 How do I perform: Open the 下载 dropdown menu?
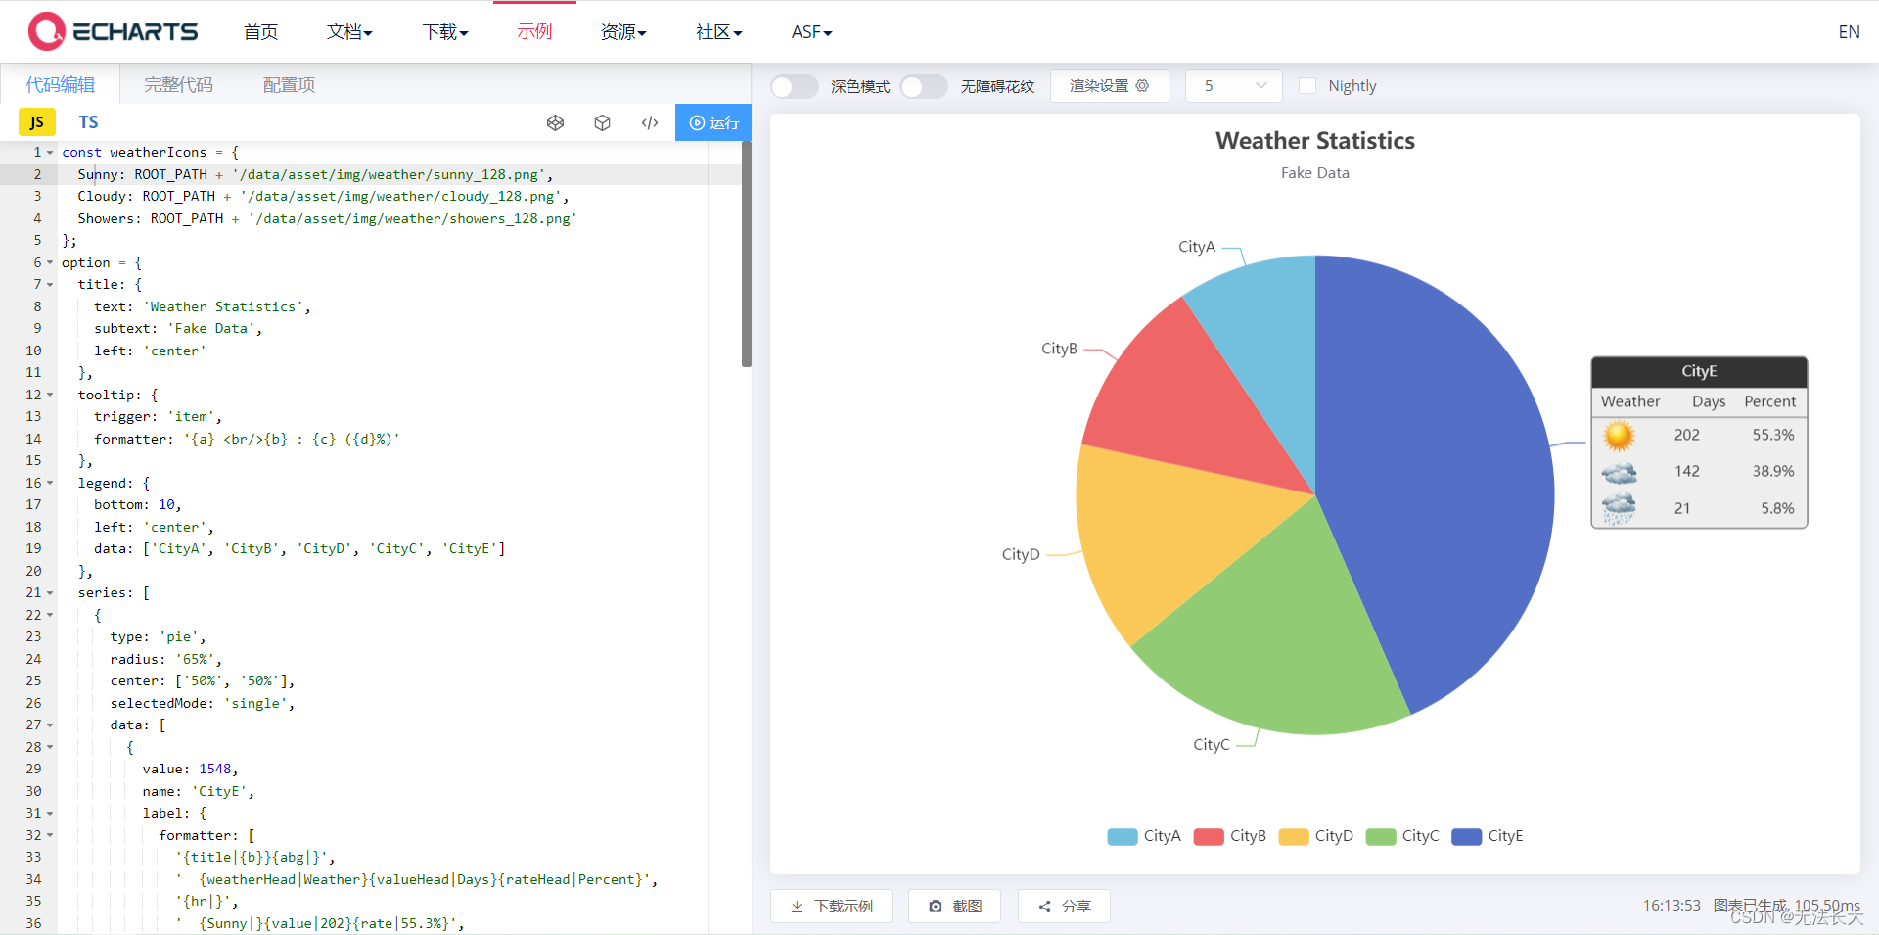pyautogui.click(x=445, y=32)
